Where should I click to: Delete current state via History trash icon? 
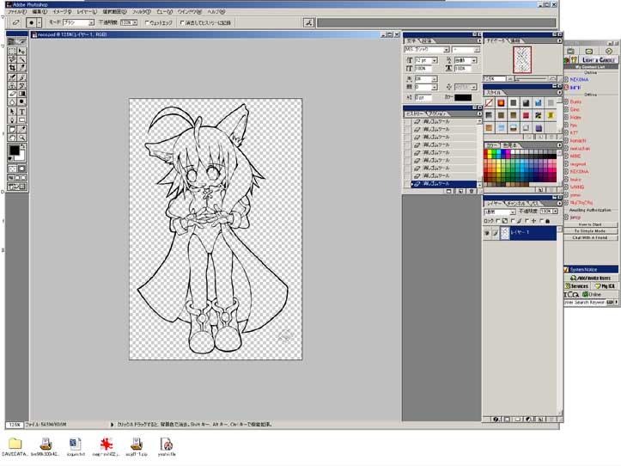472,191
